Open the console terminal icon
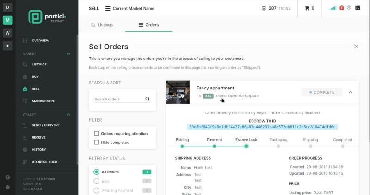This screenshot has width=370, height=195. [358, 8]
